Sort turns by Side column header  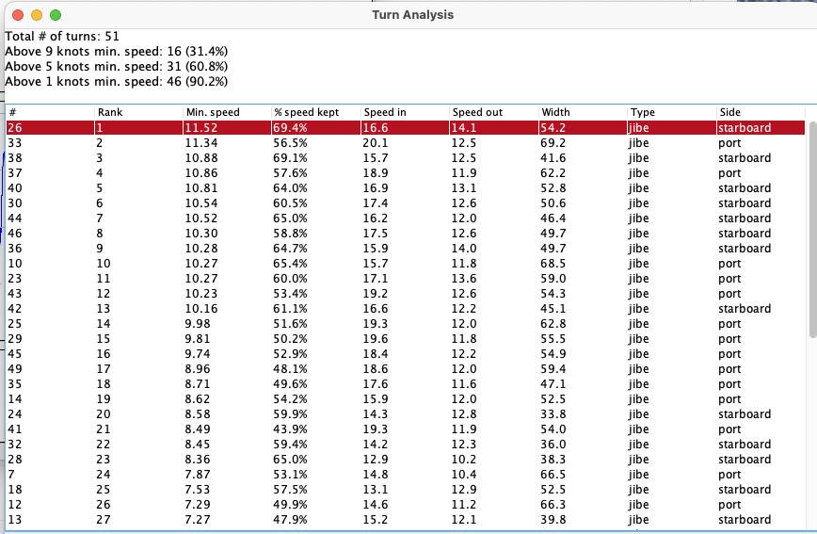[729, 112]
